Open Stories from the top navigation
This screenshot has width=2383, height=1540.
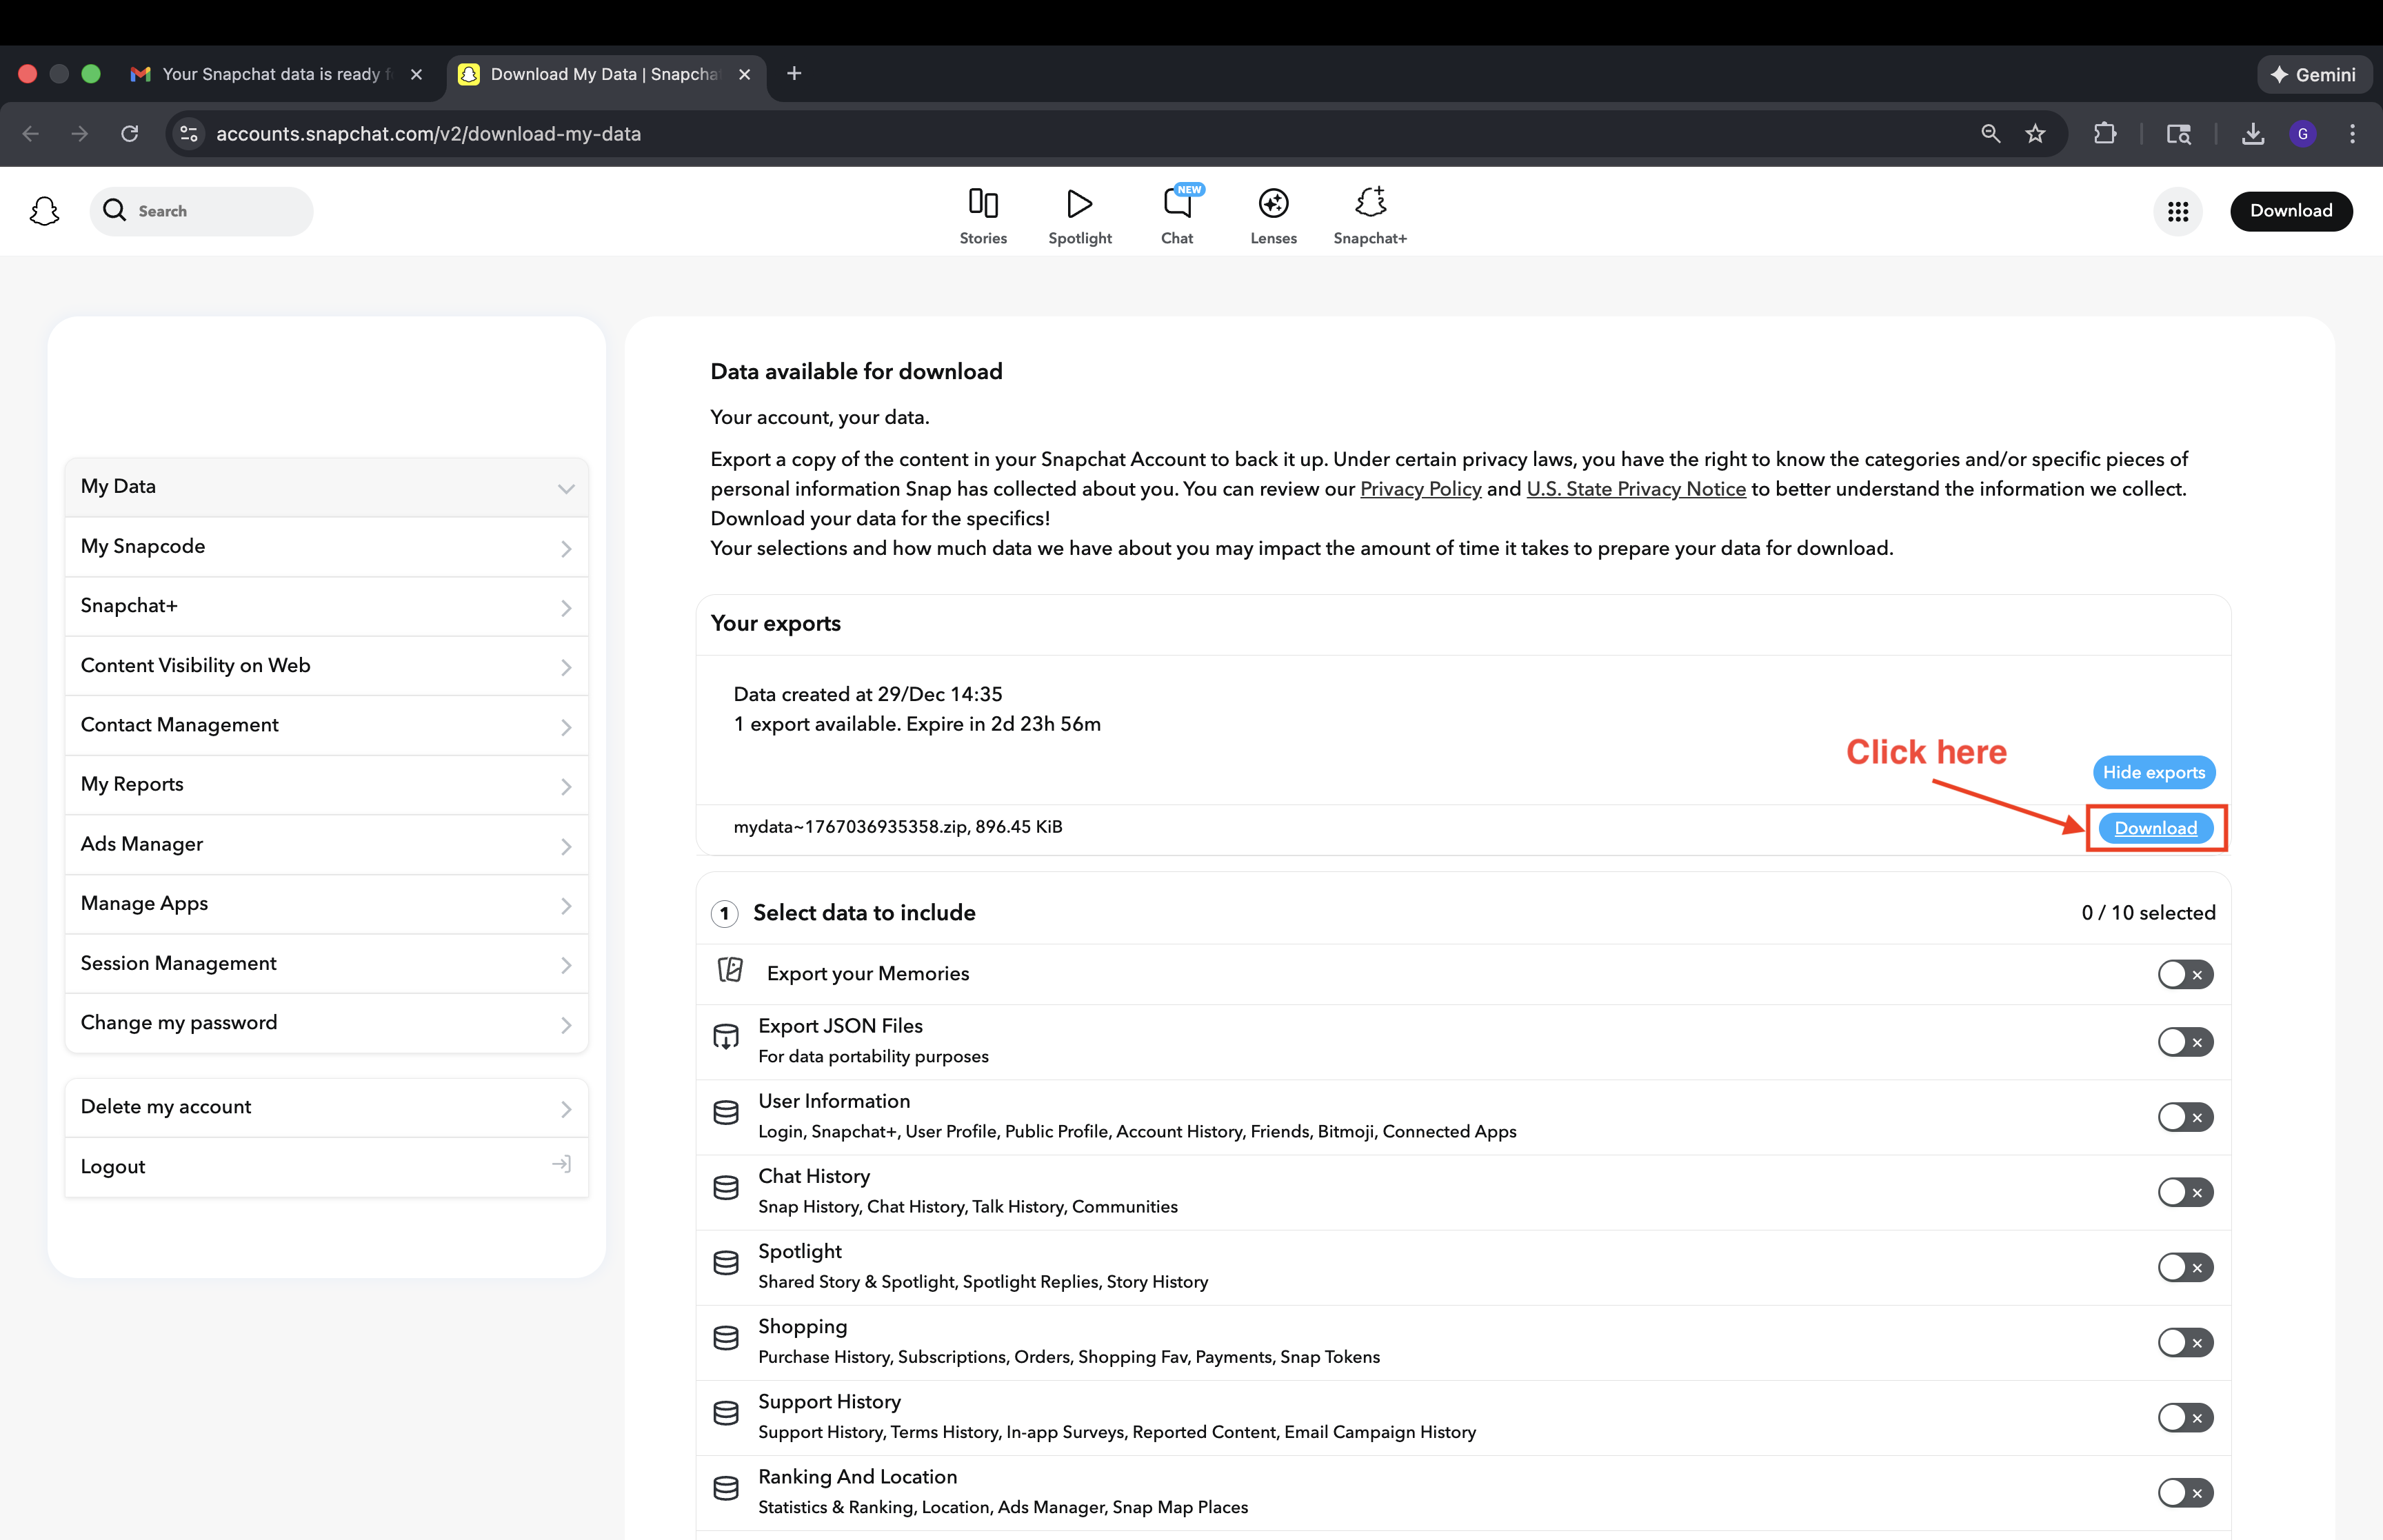tap(982, 215)
